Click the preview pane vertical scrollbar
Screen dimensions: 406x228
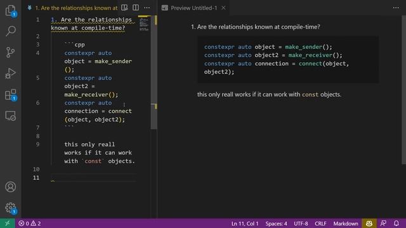click(403, 89)
